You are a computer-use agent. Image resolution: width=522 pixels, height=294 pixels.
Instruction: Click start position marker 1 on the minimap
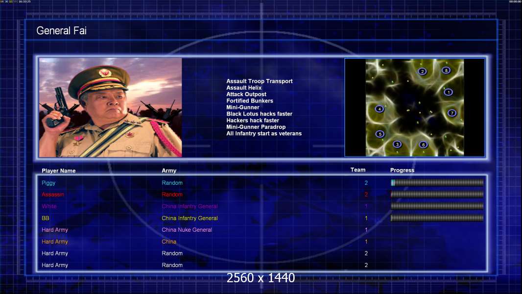click(x=448, y=92)
